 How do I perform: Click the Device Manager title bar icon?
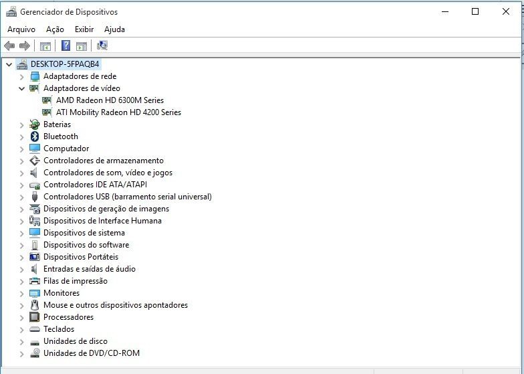click(x=11, y=12)
